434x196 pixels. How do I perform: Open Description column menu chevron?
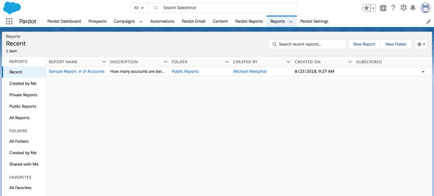165,62
